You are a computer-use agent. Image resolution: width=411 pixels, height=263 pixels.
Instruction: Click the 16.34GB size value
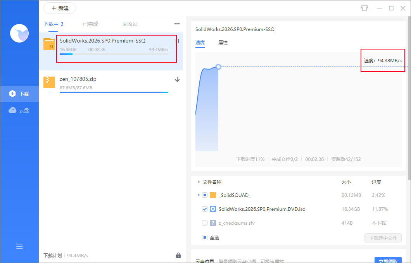point(351,209)
